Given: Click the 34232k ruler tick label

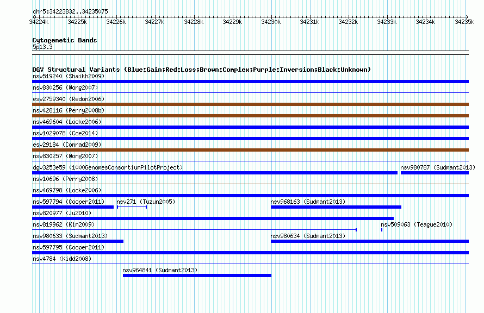Looking at the screenshot, I should 348,22.
